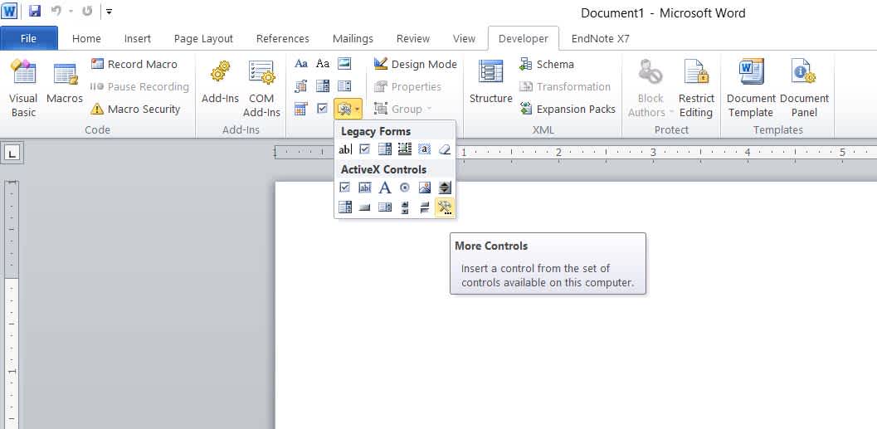Screen dimensions: 877x429
Task: Switch to the View tab
Action: (x=465, y=39)
